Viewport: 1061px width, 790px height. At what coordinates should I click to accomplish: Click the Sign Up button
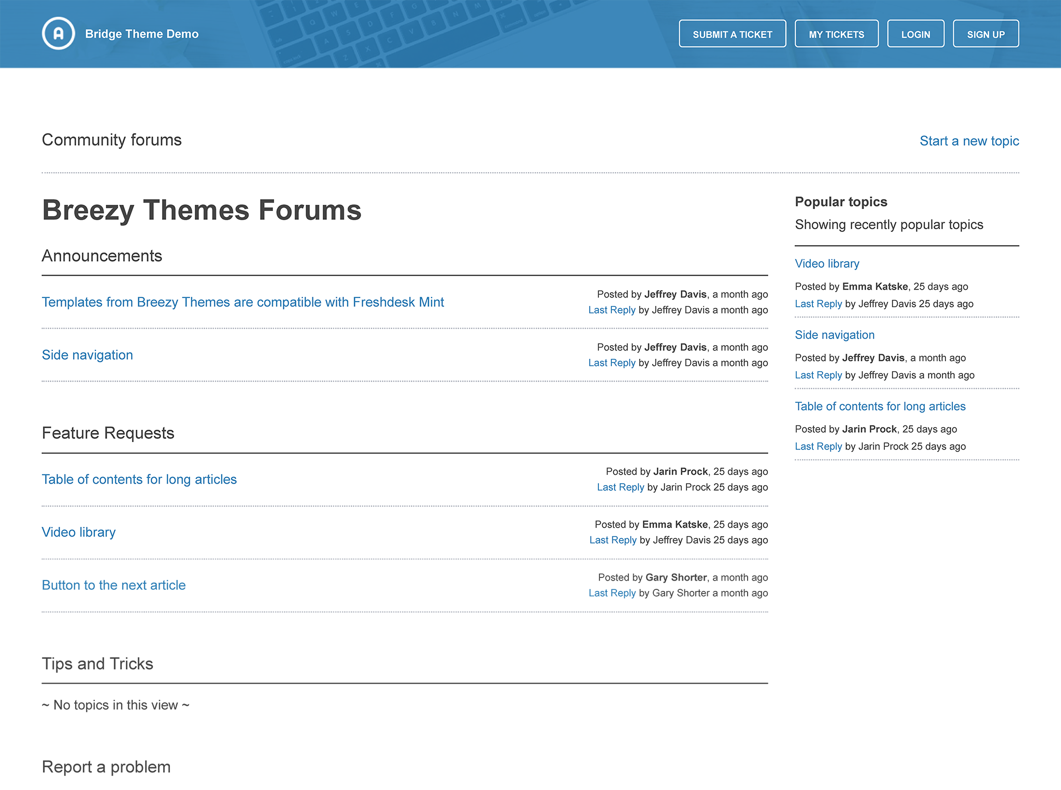coord(985,34)
